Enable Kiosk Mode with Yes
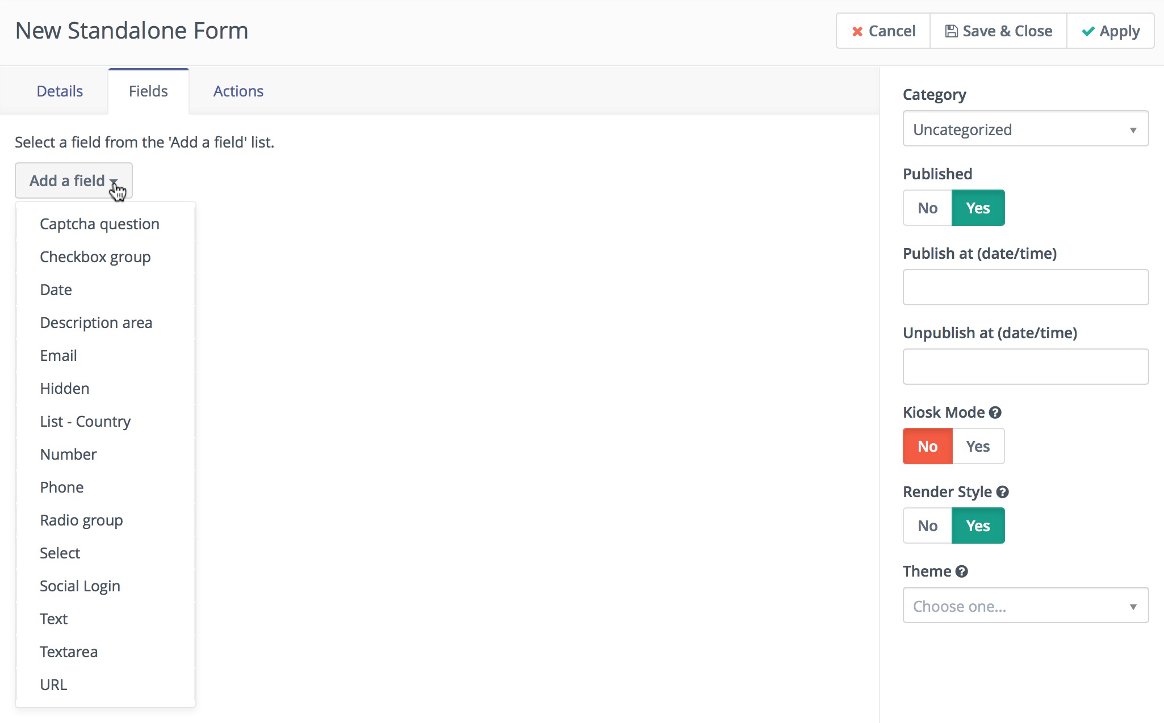This screenshot has height=723, width=1164. click(978, 447)
